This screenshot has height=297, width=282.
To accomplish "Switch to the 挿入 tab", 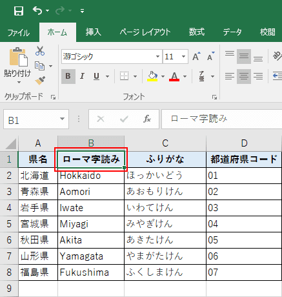I will tap(93, 32).
